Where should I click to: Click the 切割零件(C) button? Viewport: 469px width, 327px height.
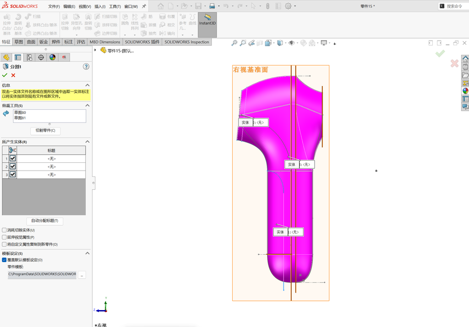coord(45,130)
